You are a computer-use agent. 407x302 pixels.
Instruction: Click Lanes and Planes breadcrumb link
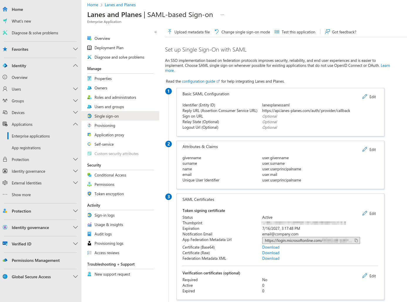point(120,5)
